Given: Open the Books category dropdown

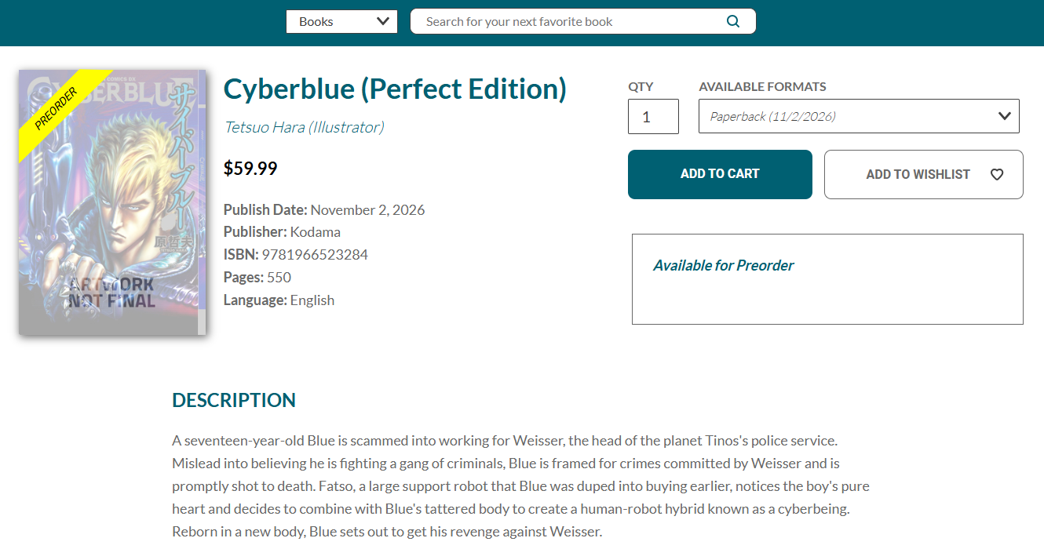Looking at the screenshot, I should click(341, 21).
